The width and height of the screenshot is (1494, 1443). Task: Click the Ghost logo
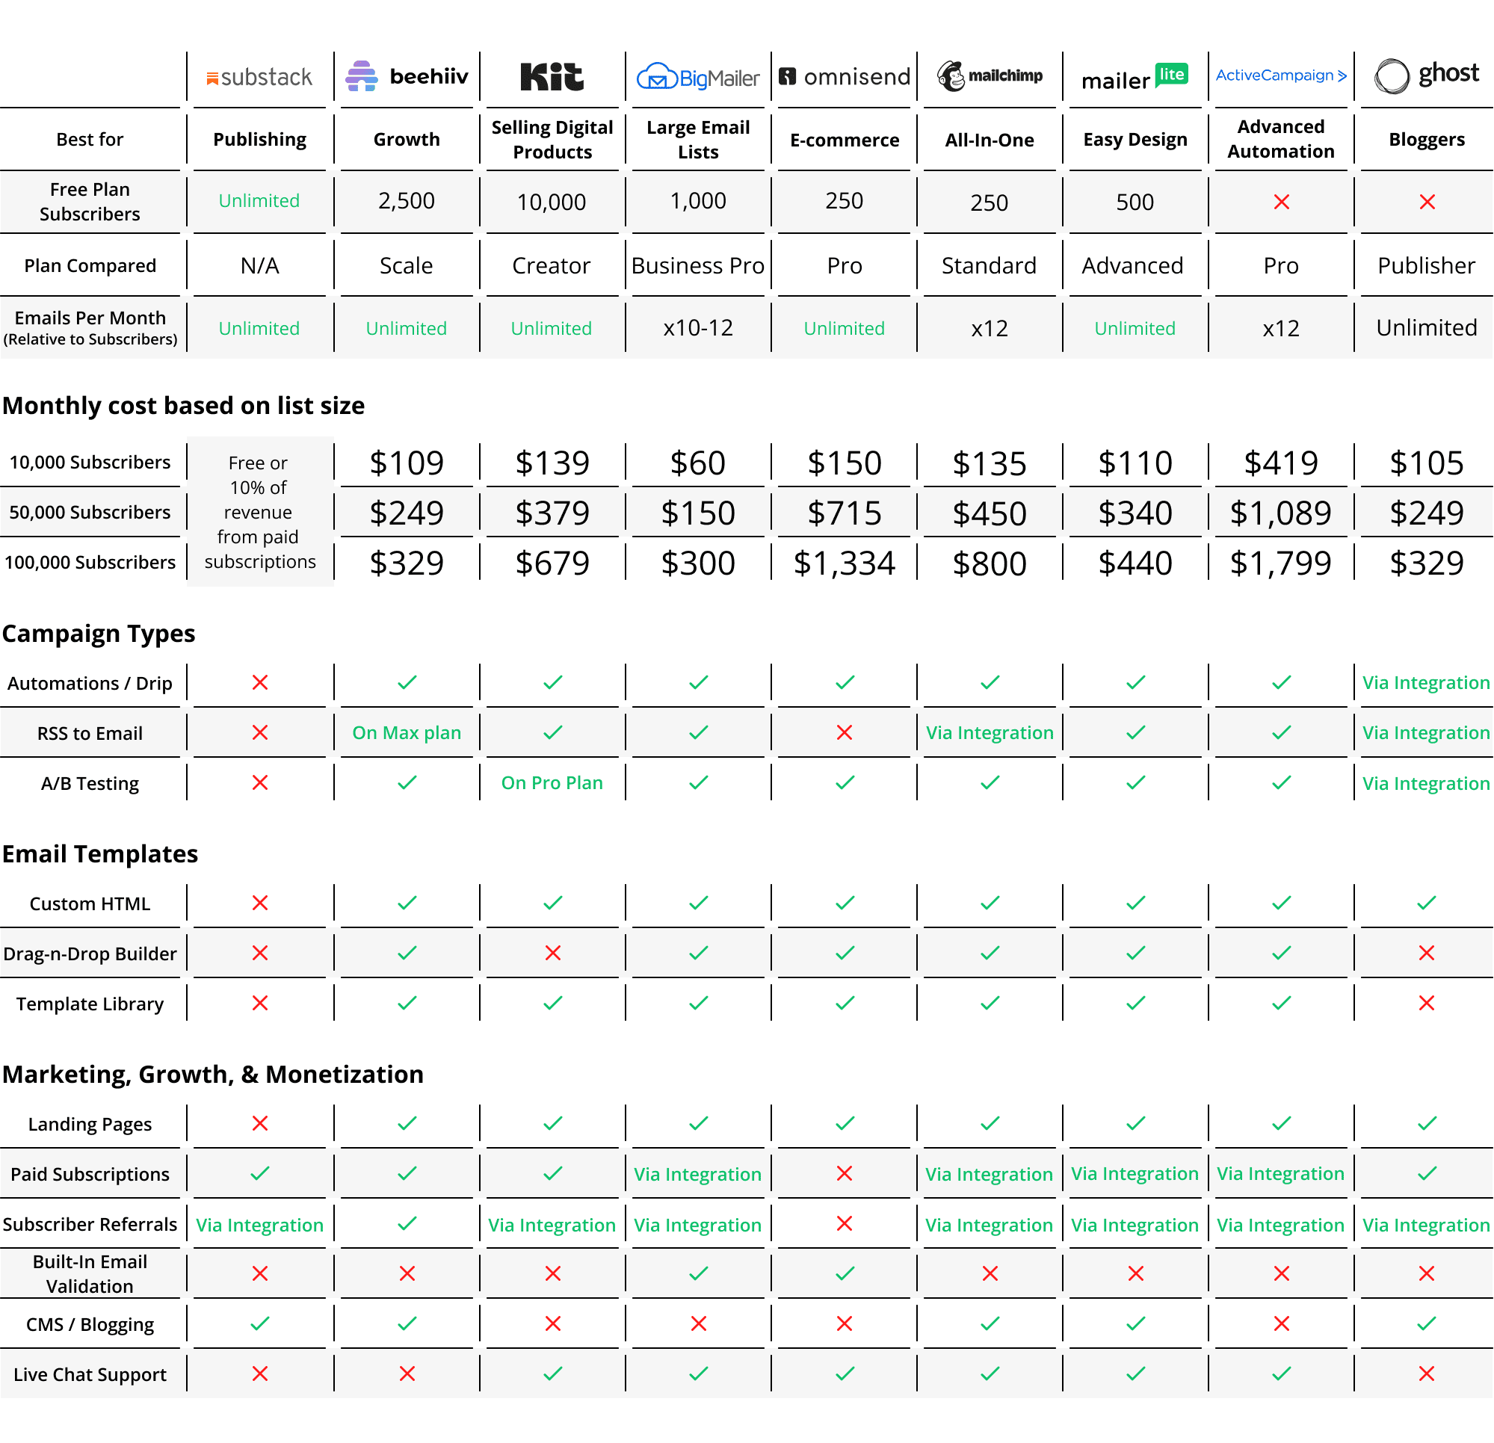coord(1425,74)
